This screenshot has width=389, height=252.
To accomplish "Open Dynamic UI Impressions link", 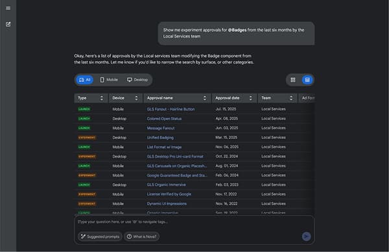I will 167,204.
